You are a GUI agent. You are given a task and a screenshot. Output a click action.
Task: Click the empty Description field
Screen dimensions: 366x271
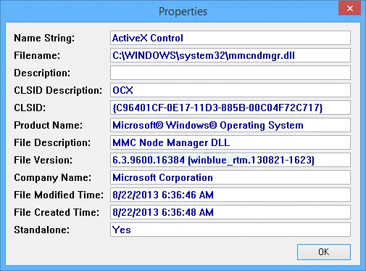point(230,73)
